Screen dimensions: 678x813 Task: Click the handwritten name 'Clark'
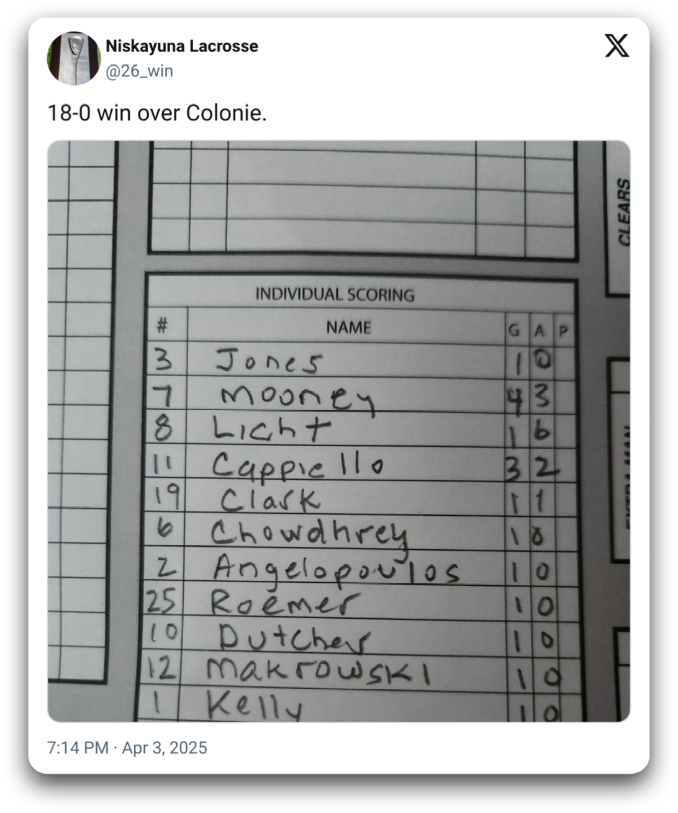click(270, 500)
